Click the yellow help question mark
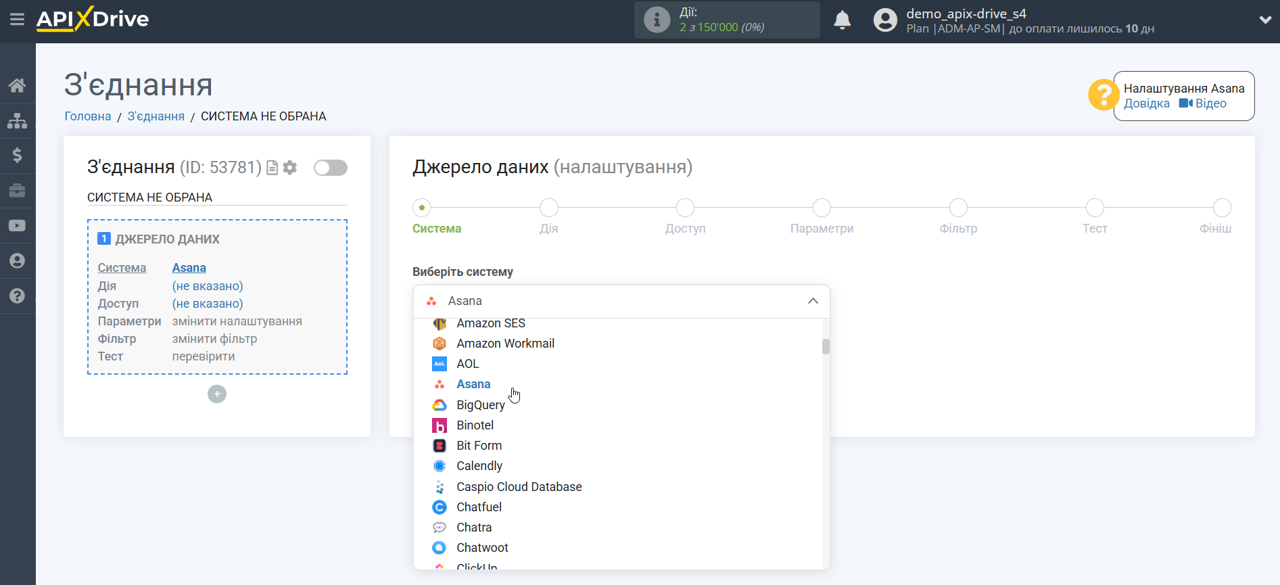The height and width of the screenshot is (585, 1280). [x=1104, y=95]
